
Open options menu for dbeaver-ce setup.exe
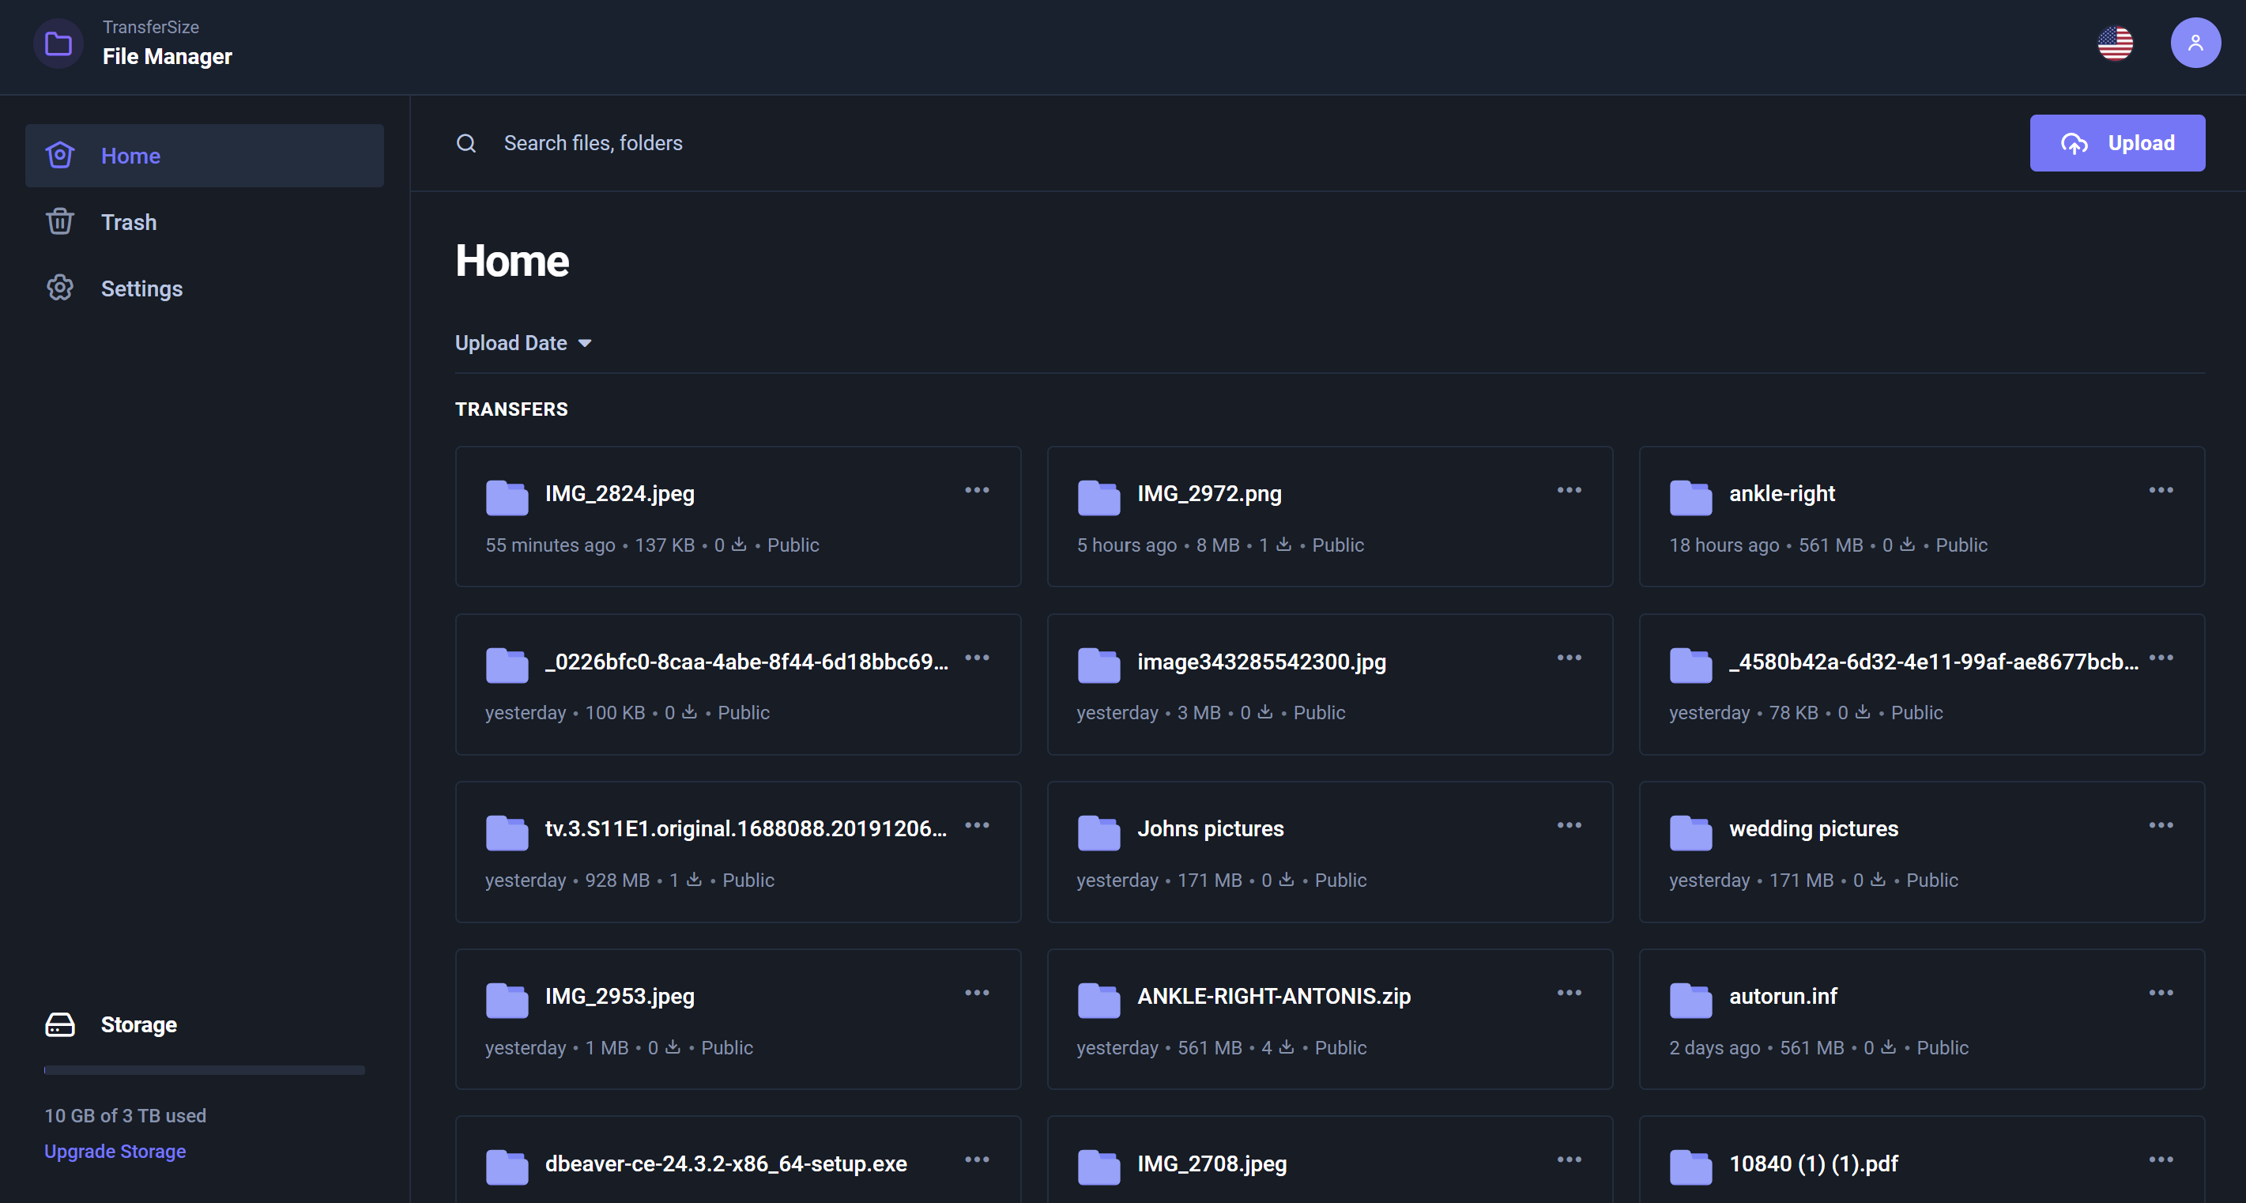pyautogui.click(x=977, y=1160)
